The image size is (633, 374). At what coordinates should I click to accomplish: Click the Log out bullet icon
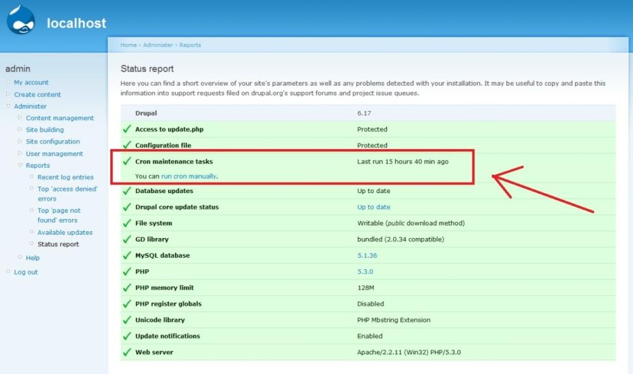point(8,272)
